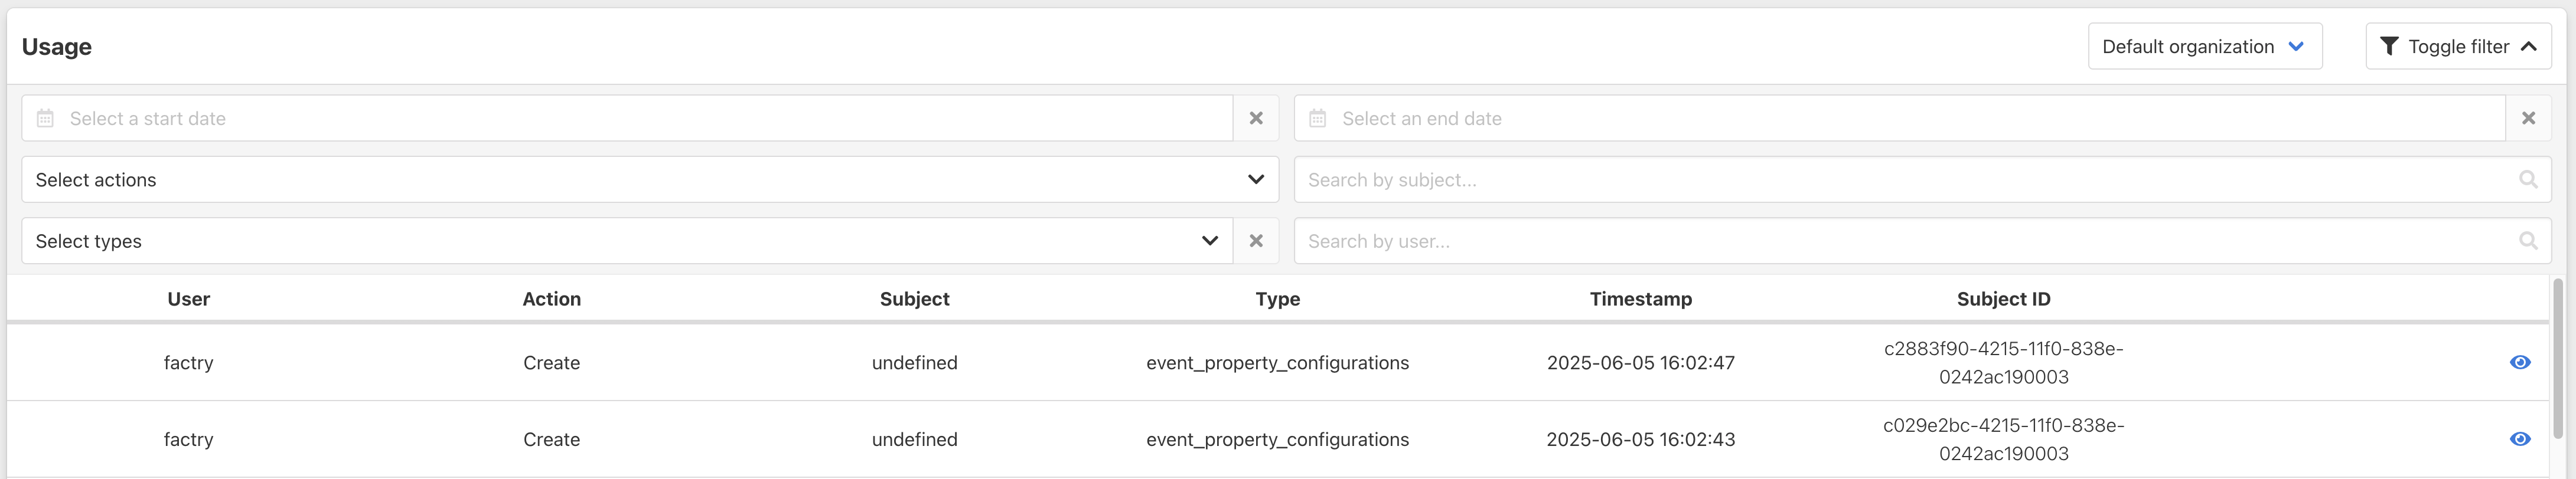The height and width of the screenshot is (479, 2576).
Task: Open the Default organization dropdown
Action: pyautogui.click(x=2204, y=46)
